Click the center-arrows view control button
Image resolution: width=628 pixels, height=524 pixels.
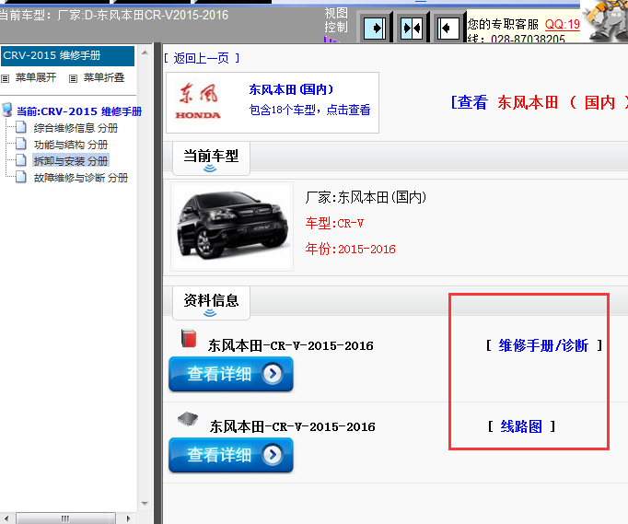point(413,28)
